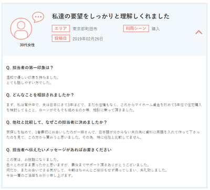Viewport: 210px width, 190px height.
Task: Click the line starting 何だか、またお会いできる気がして
Action: click(87, 170)
